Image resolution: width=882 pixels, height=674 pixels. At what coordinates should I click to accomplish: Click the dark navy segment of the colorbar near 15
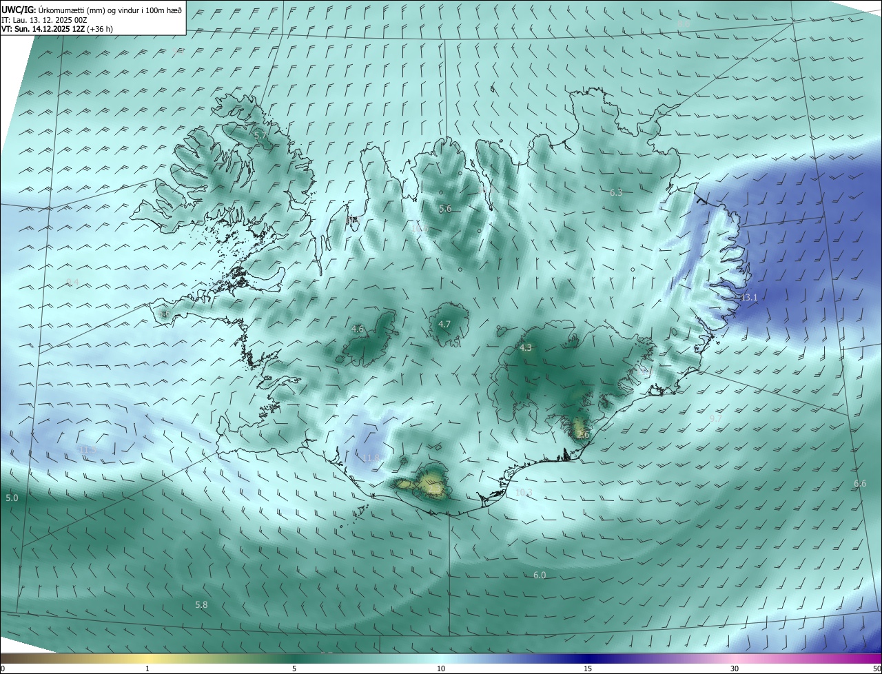click(588, 659)
